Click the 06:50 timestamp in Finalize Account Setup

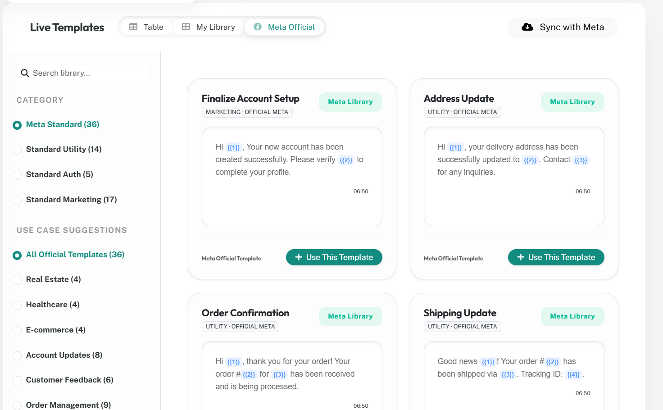[x=361, y=191]
